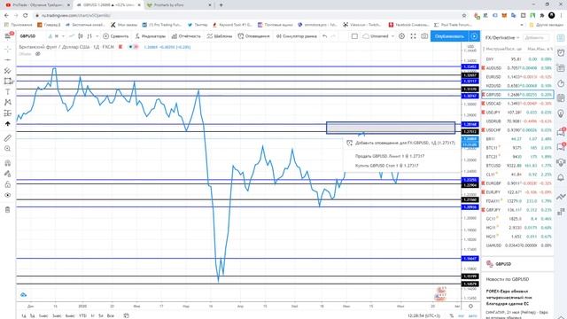
Task: Select the trend line drawing tool
Action: (8, 59)
